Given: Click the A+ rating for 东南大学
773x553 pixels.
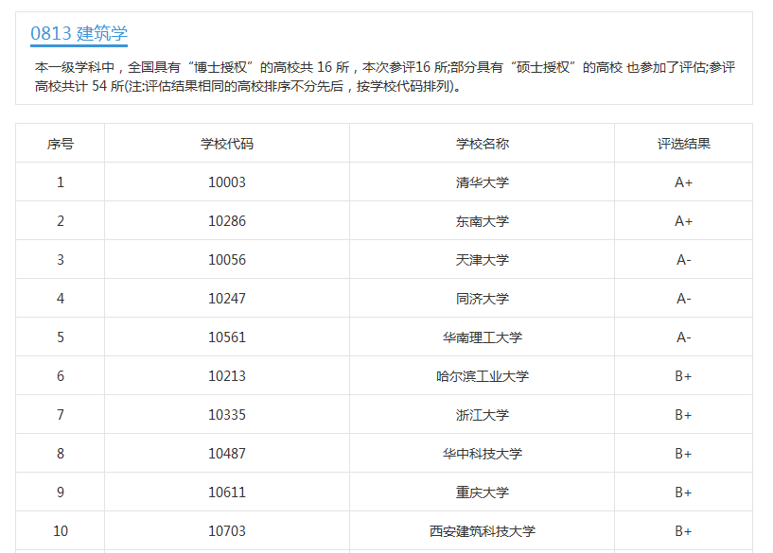Looking at the screenshot, I should [684, 221].
